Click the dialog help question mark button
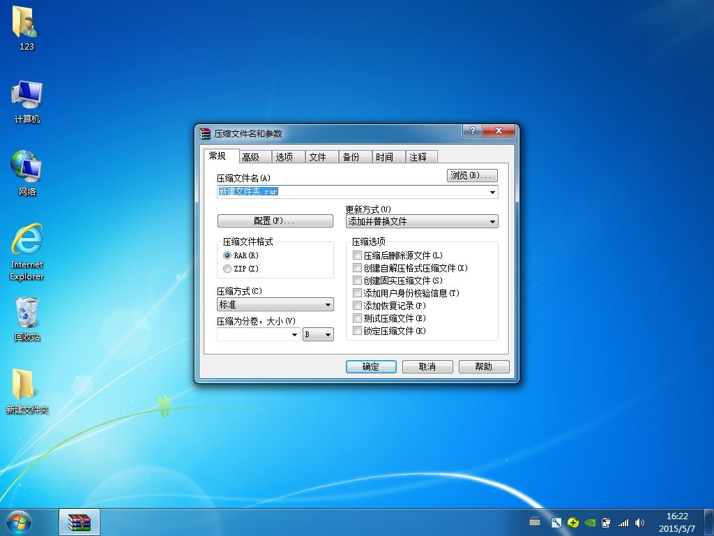 click(472, 131)
